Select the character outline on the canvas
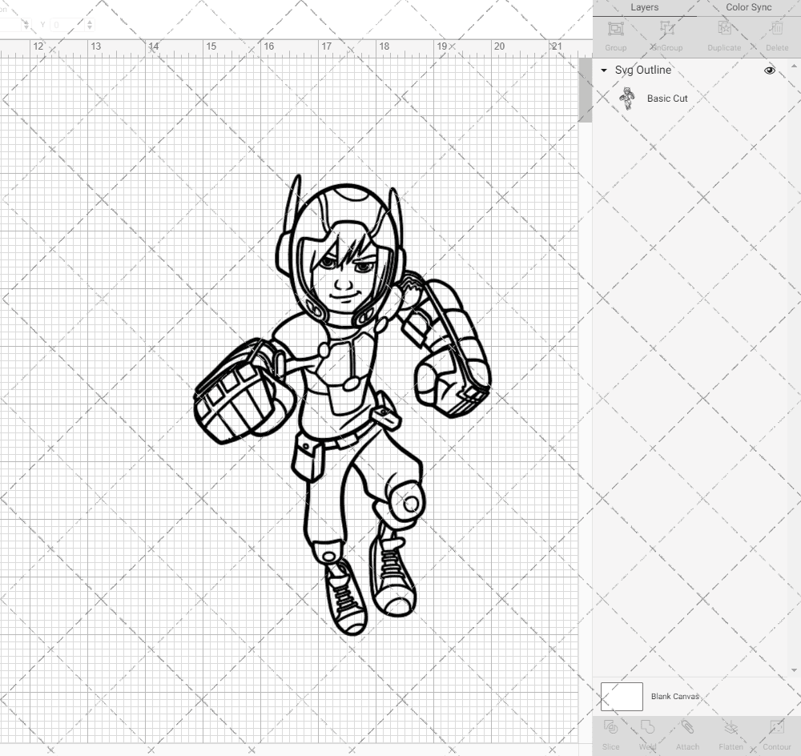 point(343,404)
